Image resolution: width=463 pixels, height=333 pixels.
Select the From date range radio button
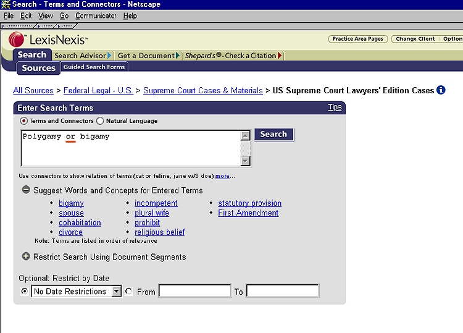coord(128,292)
